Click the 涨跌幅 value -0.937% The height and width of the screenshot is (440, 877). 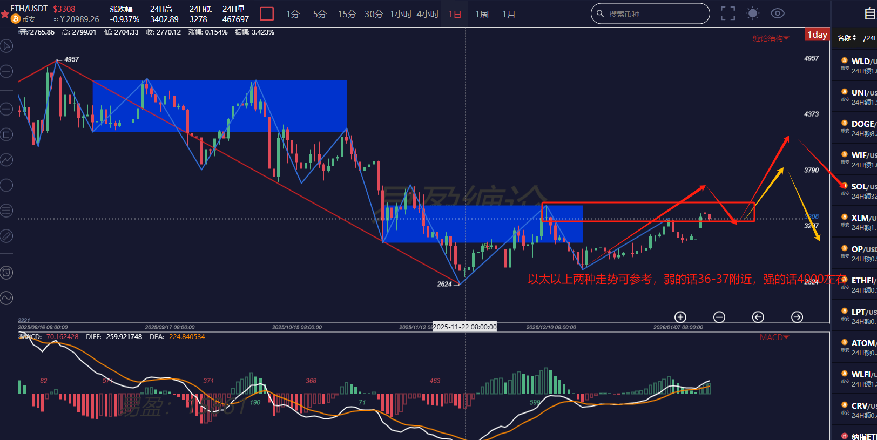[125, 19]
